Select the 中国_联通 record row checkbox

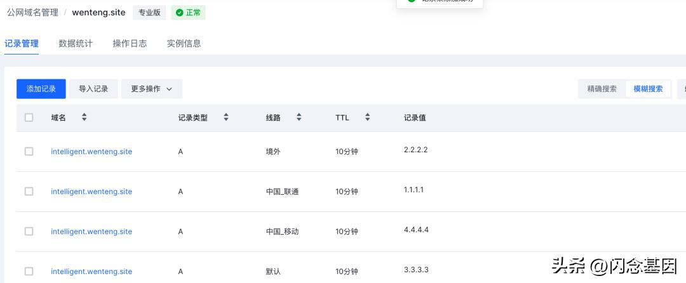point(29,192)
